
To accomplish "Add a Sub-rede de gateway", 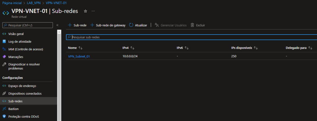I will coord(108,25).
